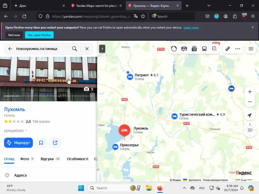Screen dimensions: 259x194
Task: Open a new browser tab with plus button
Action: coord(187,6)
